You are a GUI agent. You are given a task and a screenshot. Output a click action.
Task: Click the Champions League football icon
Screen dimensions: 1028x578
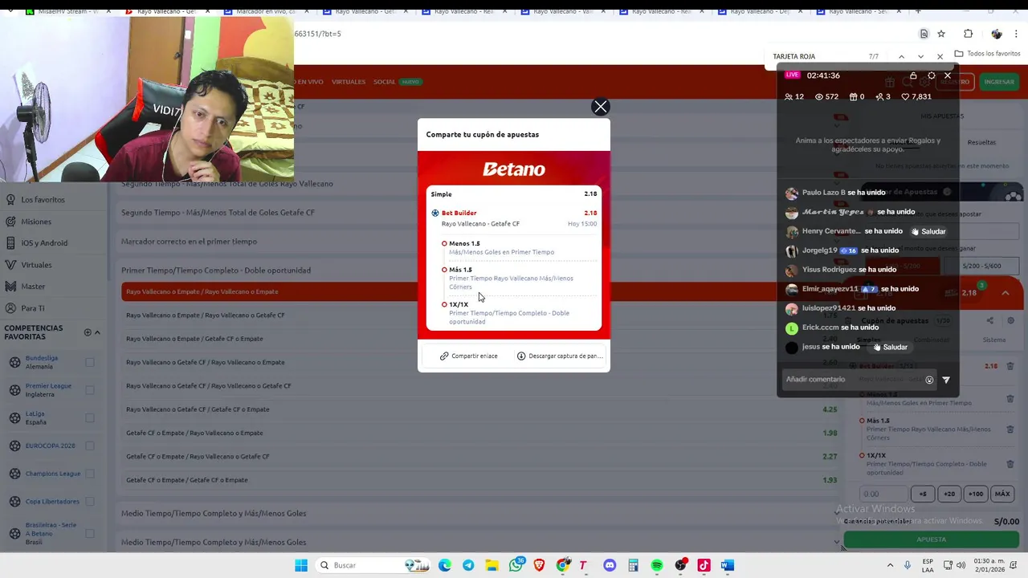14,474
